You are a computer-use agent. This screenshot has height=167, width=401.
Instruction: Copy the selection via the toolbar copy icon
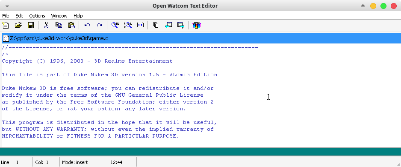pyautogui.click(x=59, y=25)
